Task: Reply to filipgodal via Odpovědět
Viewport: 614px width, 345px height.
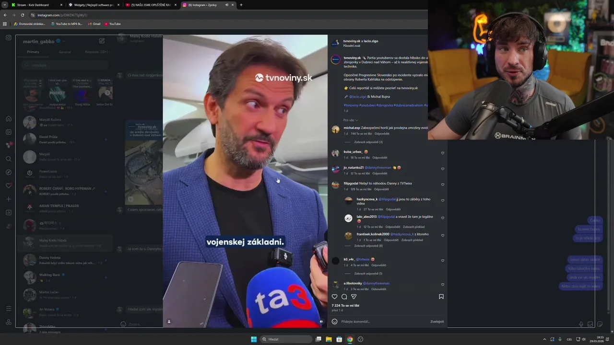Action: point(381,189)
